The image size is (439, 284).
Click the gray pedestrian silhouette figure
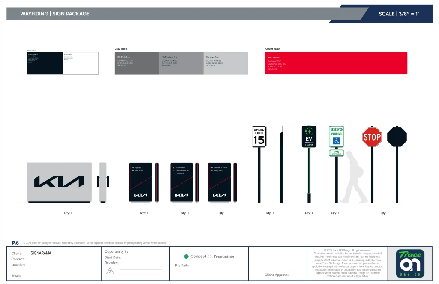click(354, 177)
